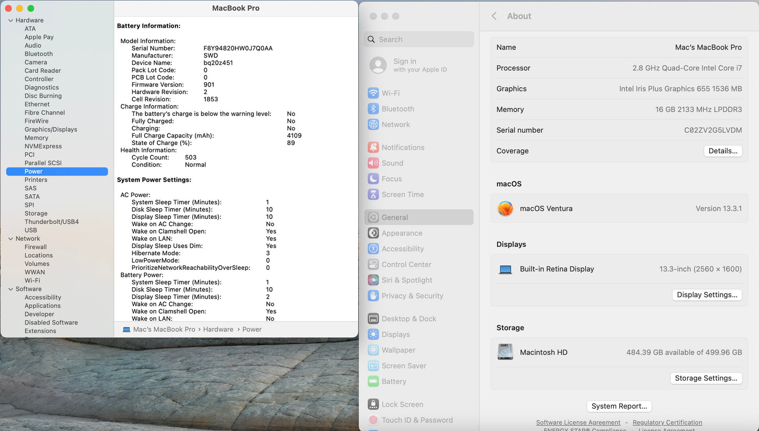Open the Screen Time icon

[373, 194]
